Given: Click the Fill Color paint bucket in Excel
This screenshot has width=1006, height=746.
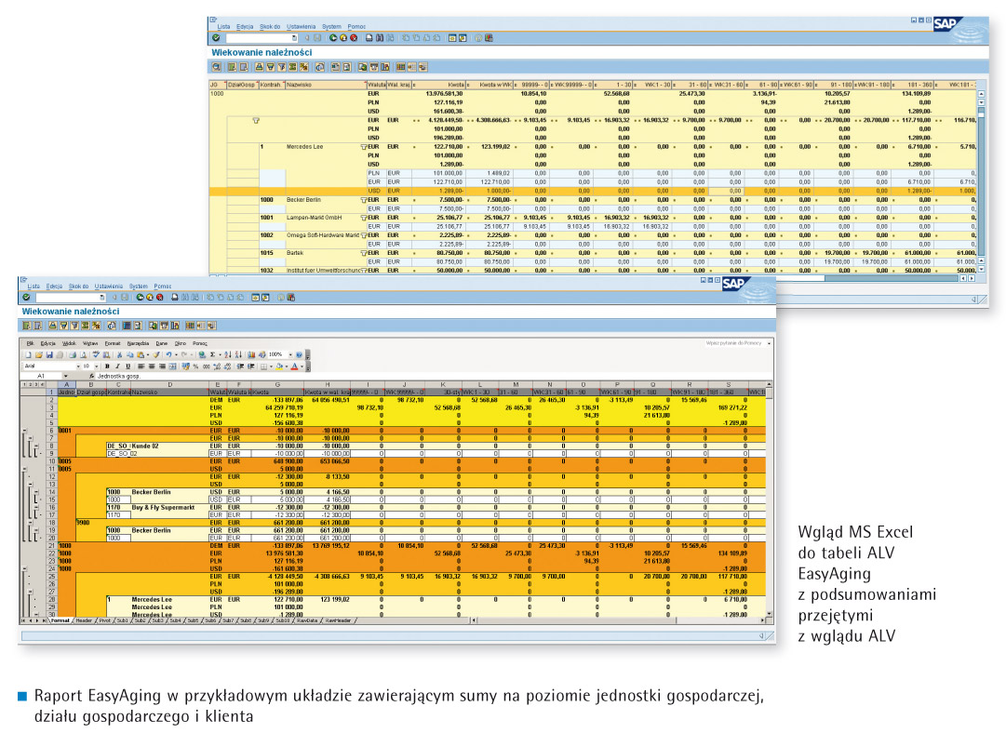Looking at the screenshot, I should click(280, 366).
